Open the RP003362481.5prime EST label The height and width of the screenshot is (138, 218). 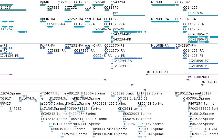[110, 134]
